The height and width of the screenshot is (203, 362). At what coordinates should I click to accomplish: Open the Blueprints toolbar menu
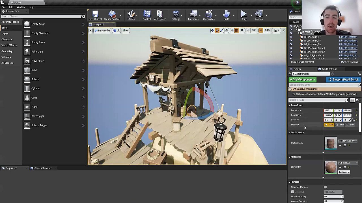pyautogui.click(x=193, y=16)
